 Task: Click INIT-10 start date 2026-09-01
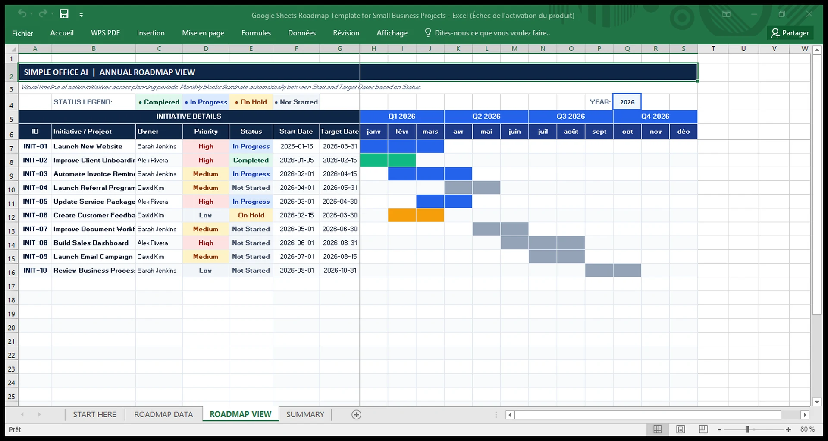296,271
